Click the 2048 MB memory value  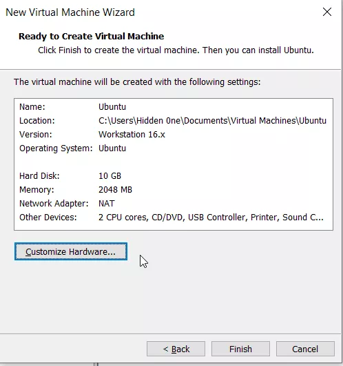(x=115, y=189)
